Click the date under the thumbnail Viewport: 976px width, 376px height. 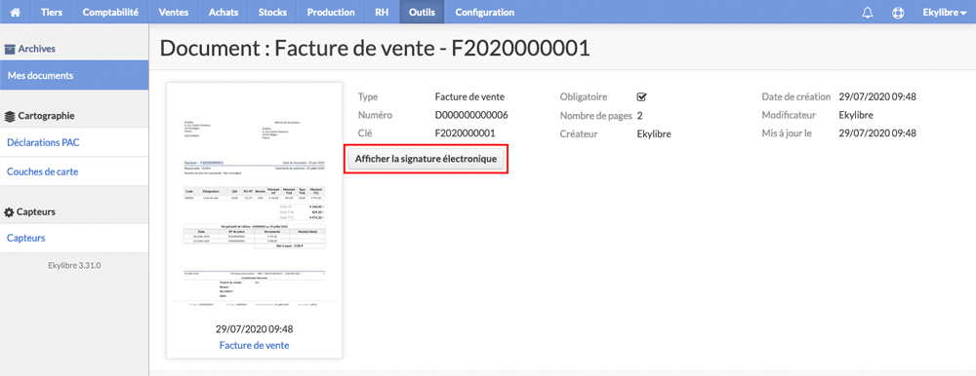tap(254, 329)
